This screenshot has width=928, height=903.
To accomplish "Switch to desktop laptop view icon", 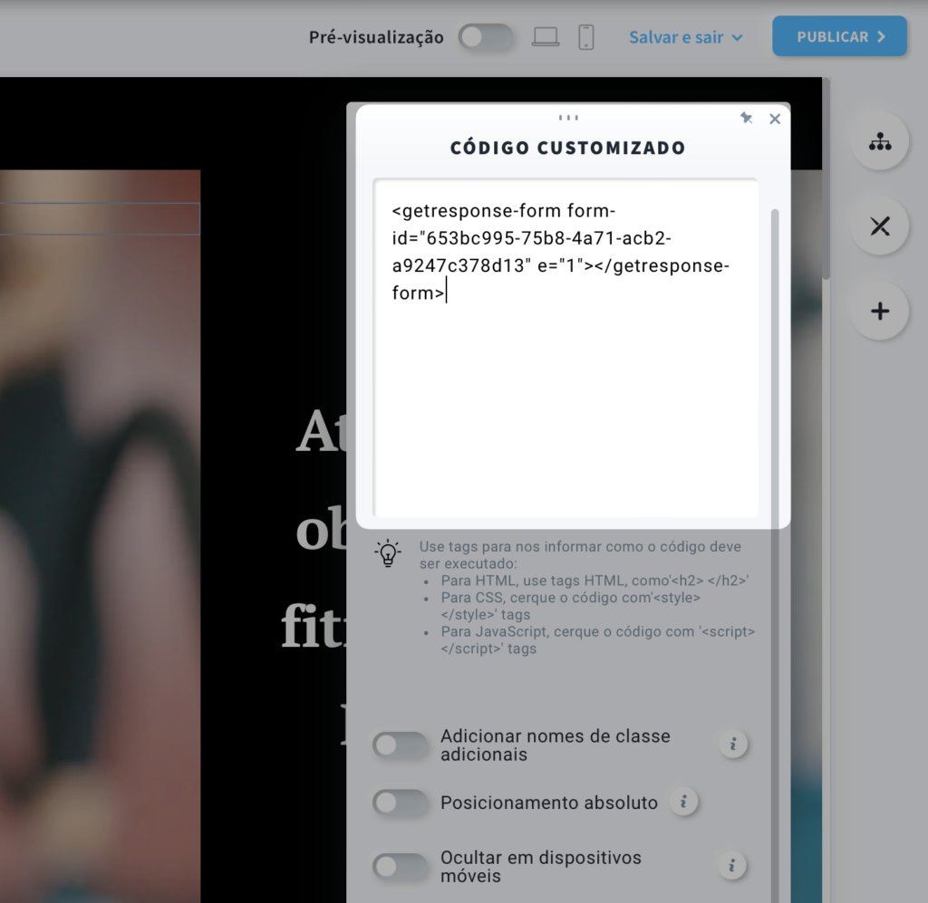I will [545, 37].
